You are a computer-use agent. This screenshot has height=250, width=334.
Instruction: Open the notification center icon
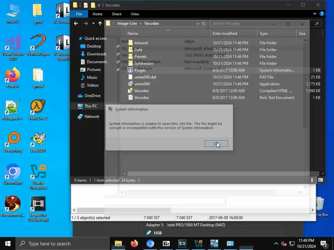coord(324,243)
